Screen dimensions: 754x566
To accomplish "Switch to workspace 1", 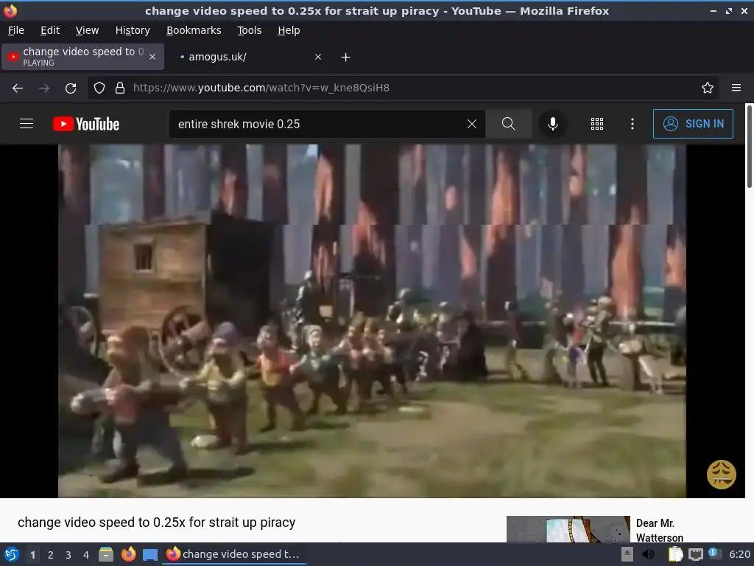I will click(32, 555).
